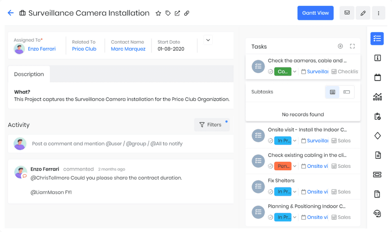This screenshot has width=392, height=232.
Task: Open status dropdown of Fix Shelters task
Action: pyautogui.click(x=295, y=192)
